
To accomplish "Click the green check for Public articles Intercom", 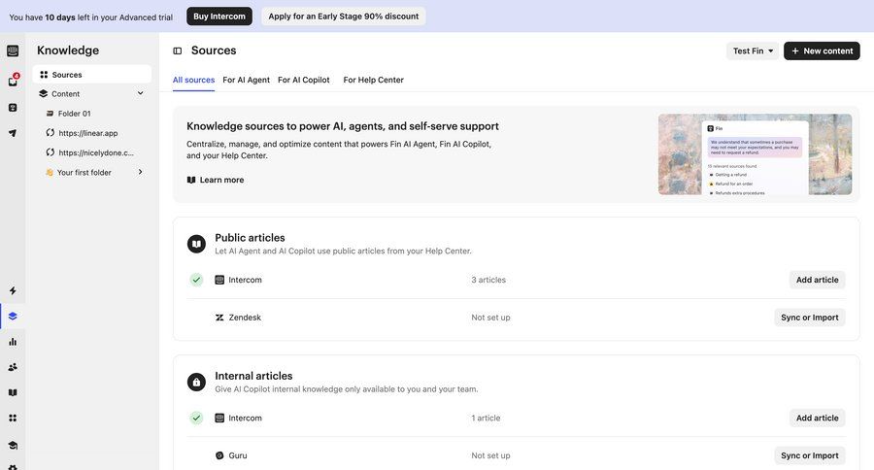I will (196, 280).
